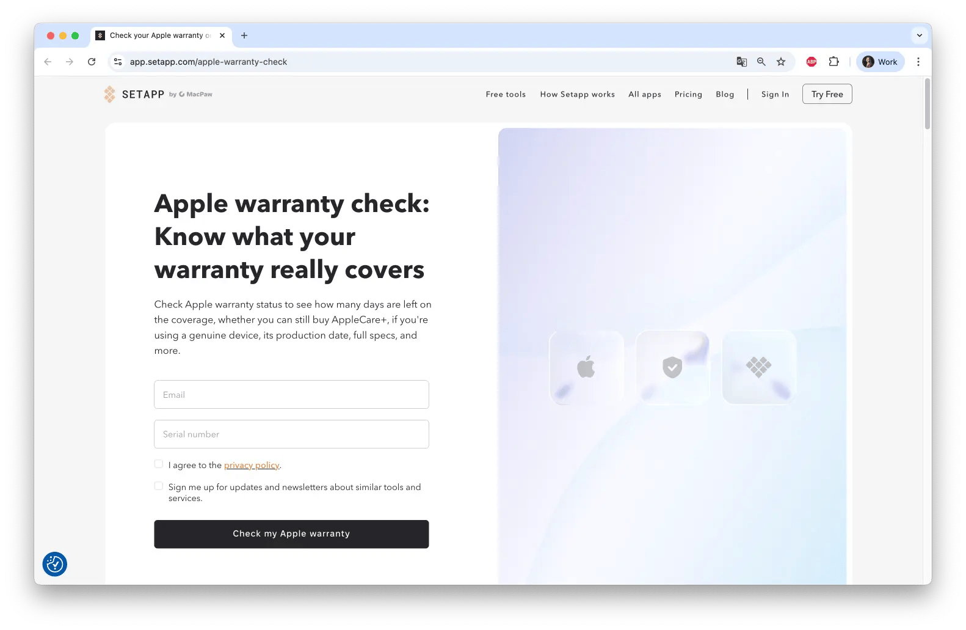
Task: Check the privacy policy agreement checkbox
Action: [x=159, y=464]
